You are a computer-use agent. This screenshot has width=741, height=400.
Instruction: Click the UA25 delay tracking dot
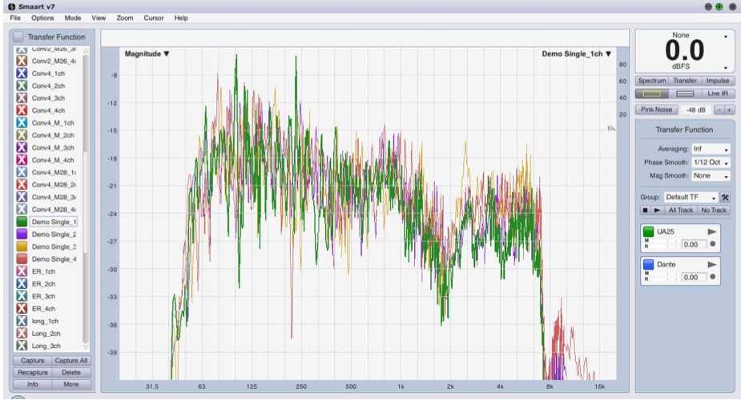[x=713, y=244]
